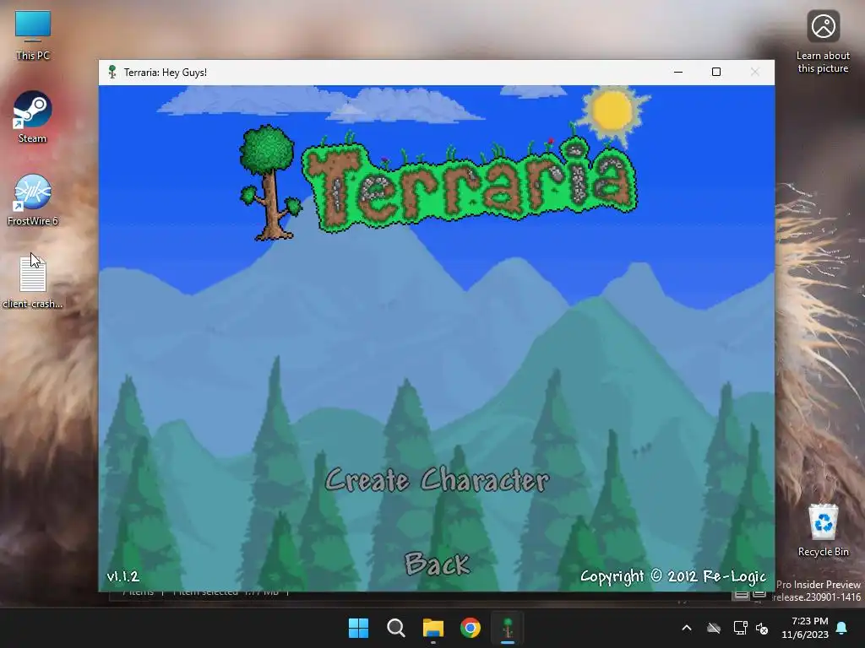The width and height of the screenshot is (865, 648).
Task: Maximize the Terraria window
Action: tap(716, 73)
